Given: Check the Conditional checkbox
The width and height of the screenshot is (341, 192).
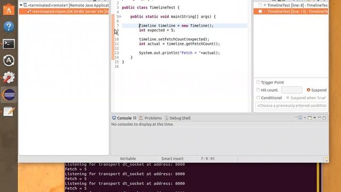Looking at the screenshot, I should [258, 98].
